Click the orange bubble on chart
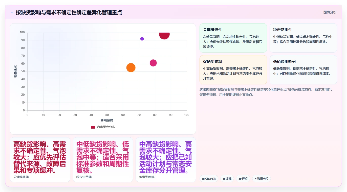Image resolution: width=347 pixels, height=192 pixels. 131,67
